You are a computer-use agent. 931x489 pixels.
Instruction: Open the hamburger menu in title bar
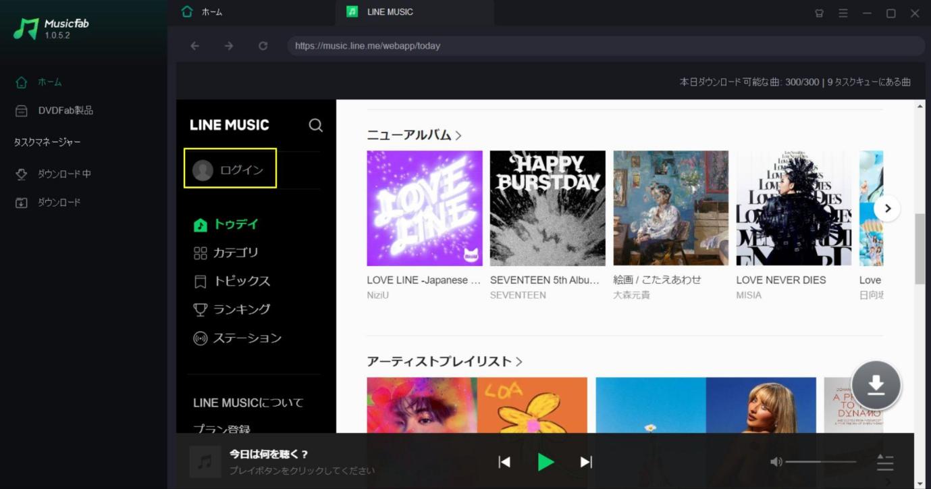843,13
